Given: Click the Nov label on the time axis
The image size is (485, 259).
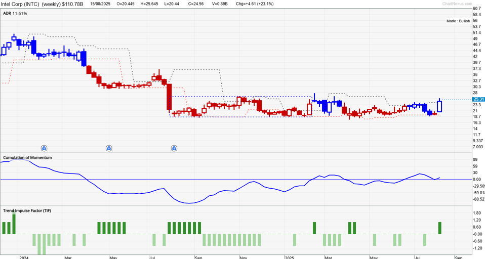Looking at the screenshot, I should click(244, 257).
